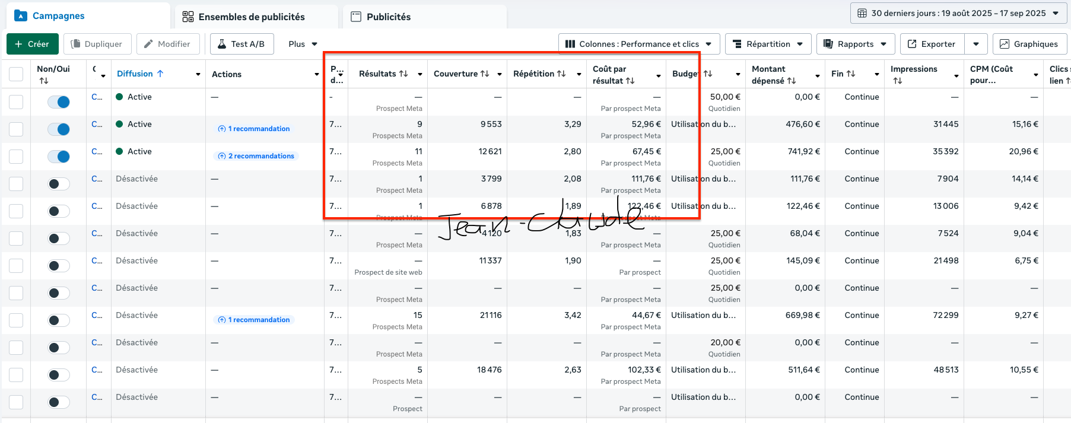Image resolution: width=1071 pixels, height=423 pixels.
Task: Open the Répartition dropdown
Action: [x=768, y=44]
